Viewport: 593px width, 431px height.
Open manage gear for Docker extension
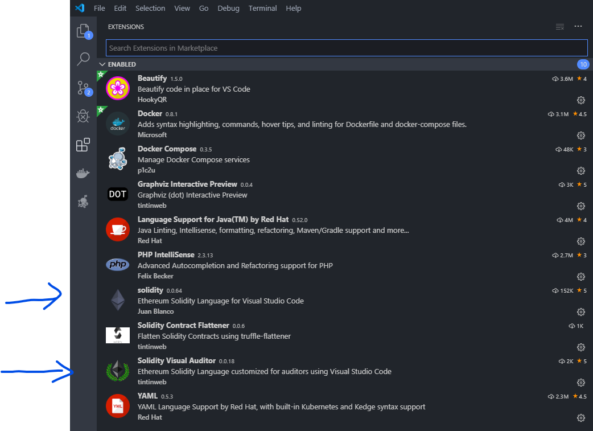coord(581,136)
